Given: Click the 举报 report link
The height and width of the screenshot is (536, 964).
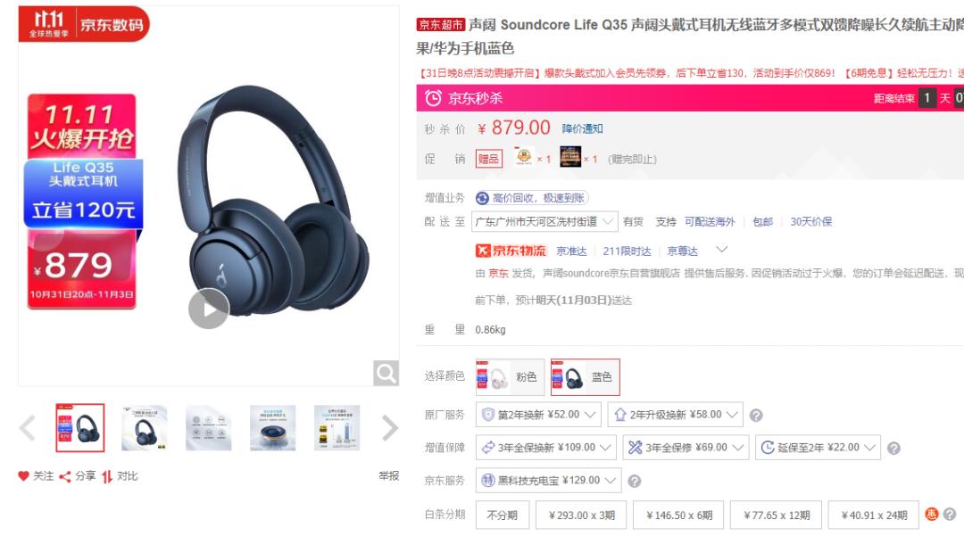Looking at the screenshot, I should (388, 476).
